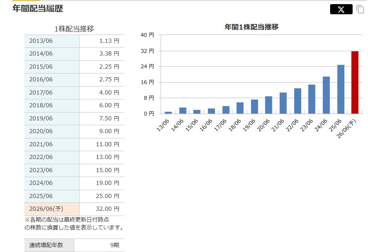Click the blue 20/06 chart bar
The height and width of the screenshot is (252, 368).
tap(269, 105)
